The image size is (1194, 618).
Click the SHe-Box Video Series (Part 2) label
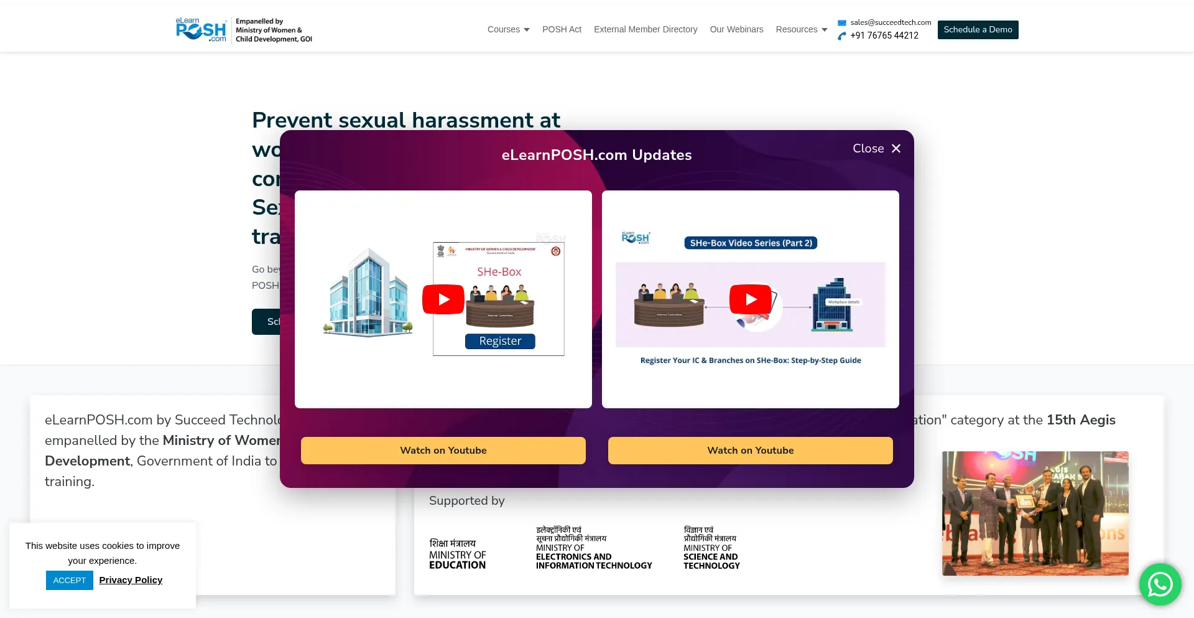(751, 243)
